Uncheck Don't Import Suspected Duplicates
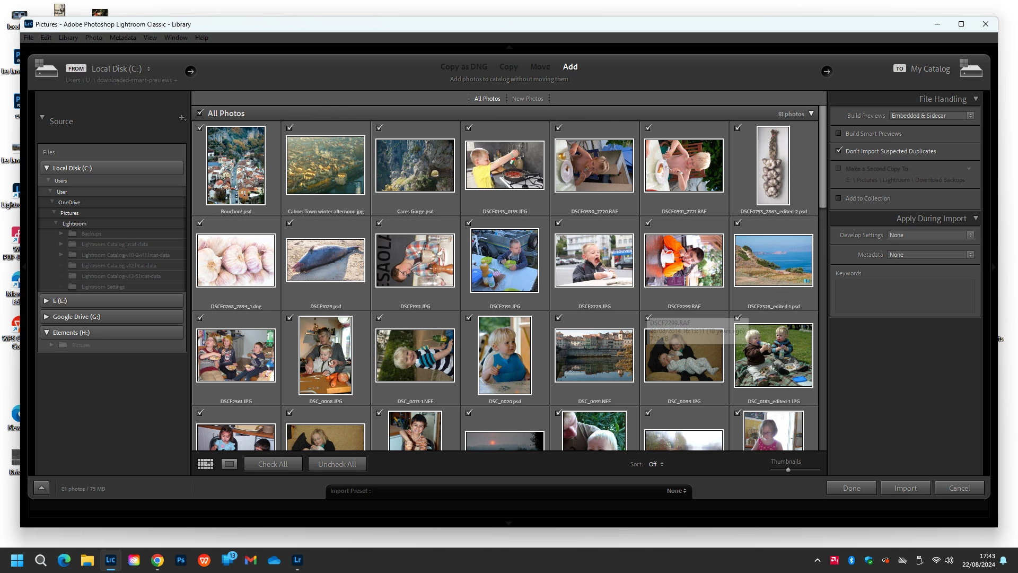This screenshot has width=1018, height=573. pyautogui.click(x=838, y=151)
